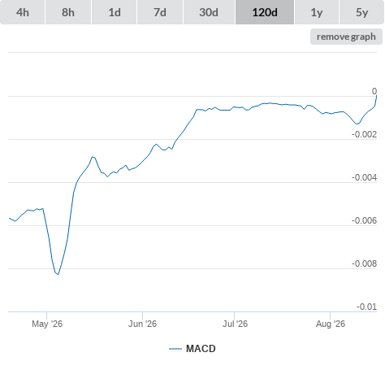The height and width of the screenshot is (370, 385).
Task: Click the Aug '26 axis label
Action: pos(331,324)
